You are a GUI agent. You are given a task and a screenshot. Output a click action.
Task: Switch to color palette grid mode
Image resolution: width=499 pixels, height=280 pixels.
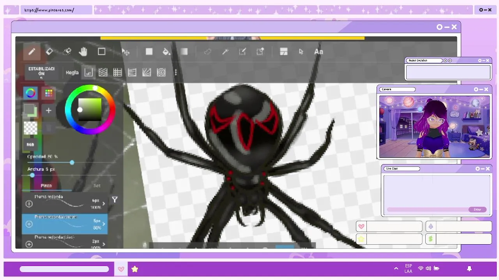pos(49,93)
